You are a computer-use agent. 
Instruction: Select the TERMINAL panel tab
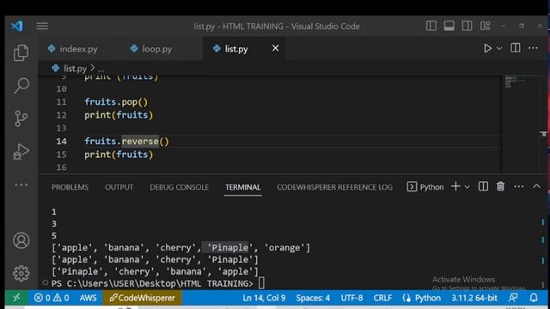coord(242,187)
